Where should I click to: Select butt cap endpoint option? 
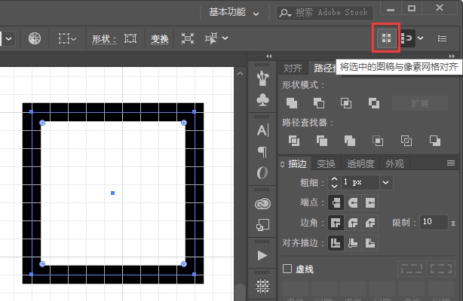pos(336,203)
